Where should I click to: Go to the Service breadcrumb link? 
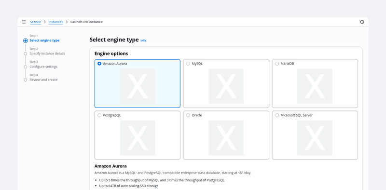pyautogui.click(x=35, y=22)
